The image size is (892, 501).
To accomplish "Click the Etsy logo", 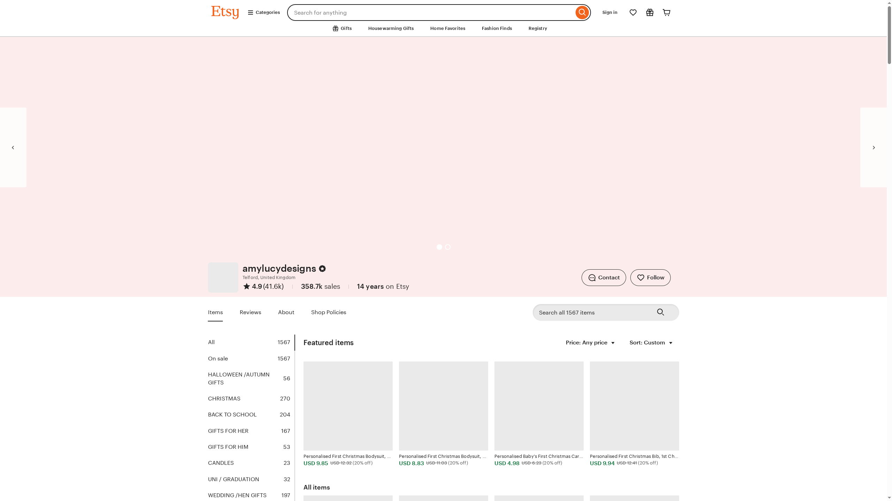I will point(224,12).
